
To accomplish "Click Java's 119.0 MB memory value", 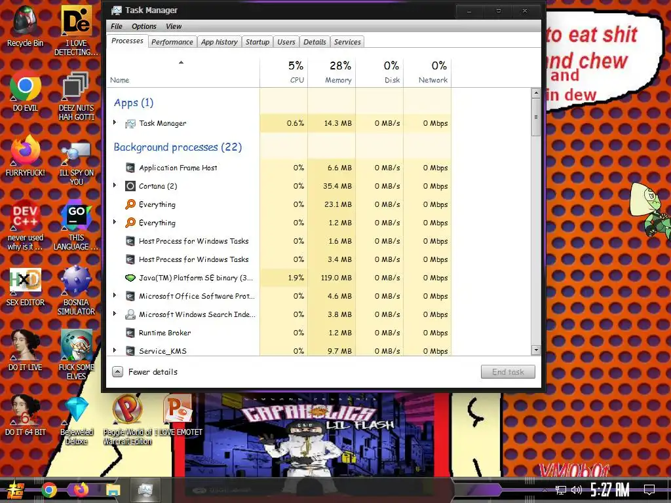I will [336, 278].
